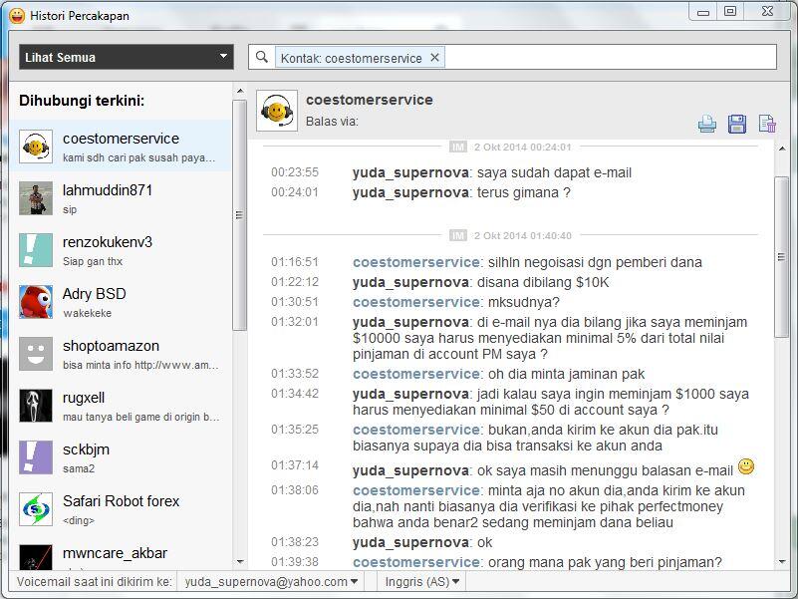The image size is (798, 599).
Task: Click coestomerservice headset avatar in header
Action: 277,111
